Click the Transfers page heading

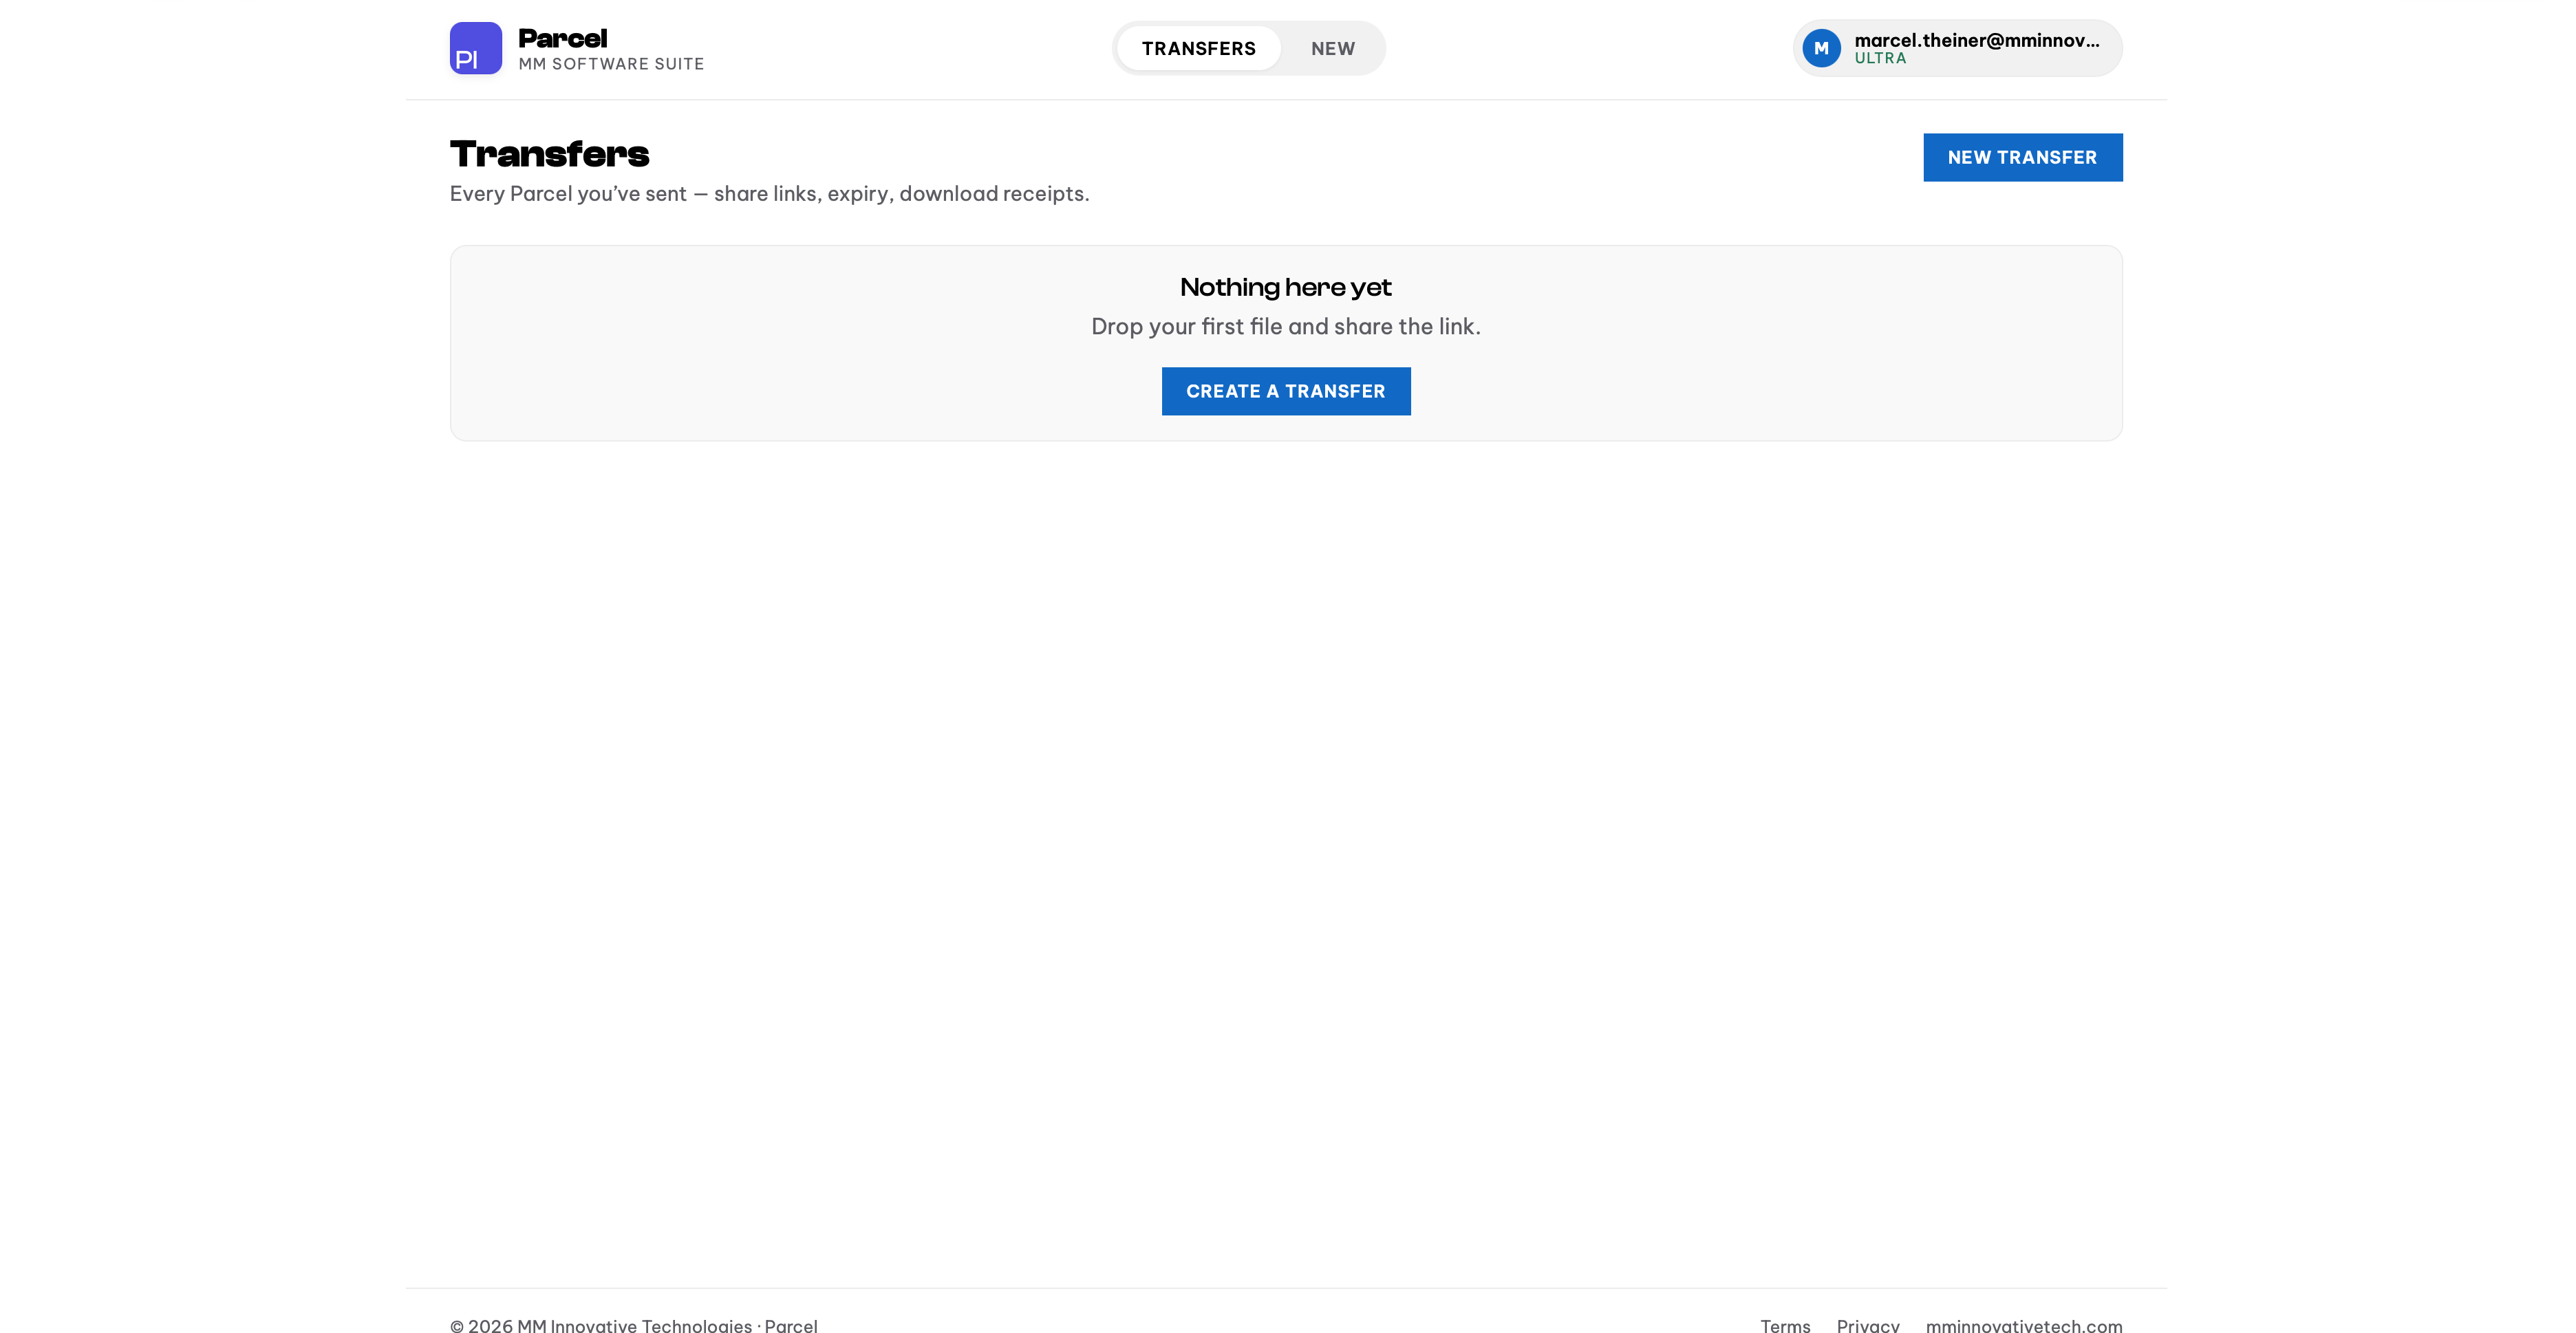(x=549, y=154)
